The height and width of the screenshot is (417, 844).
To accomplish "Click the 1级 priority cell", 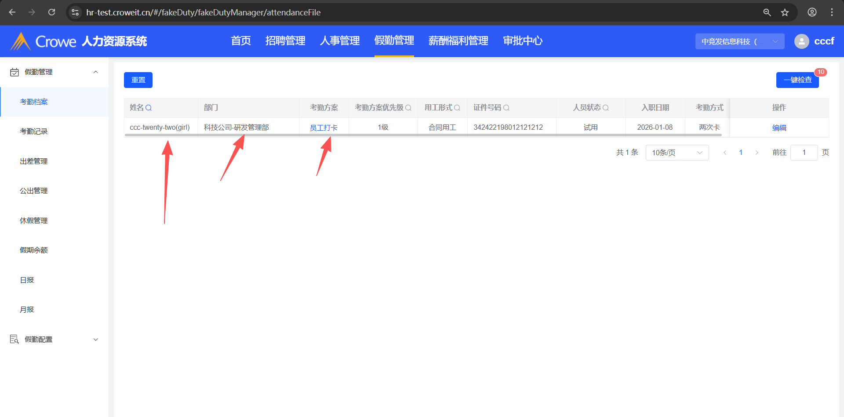I will 383,128.
